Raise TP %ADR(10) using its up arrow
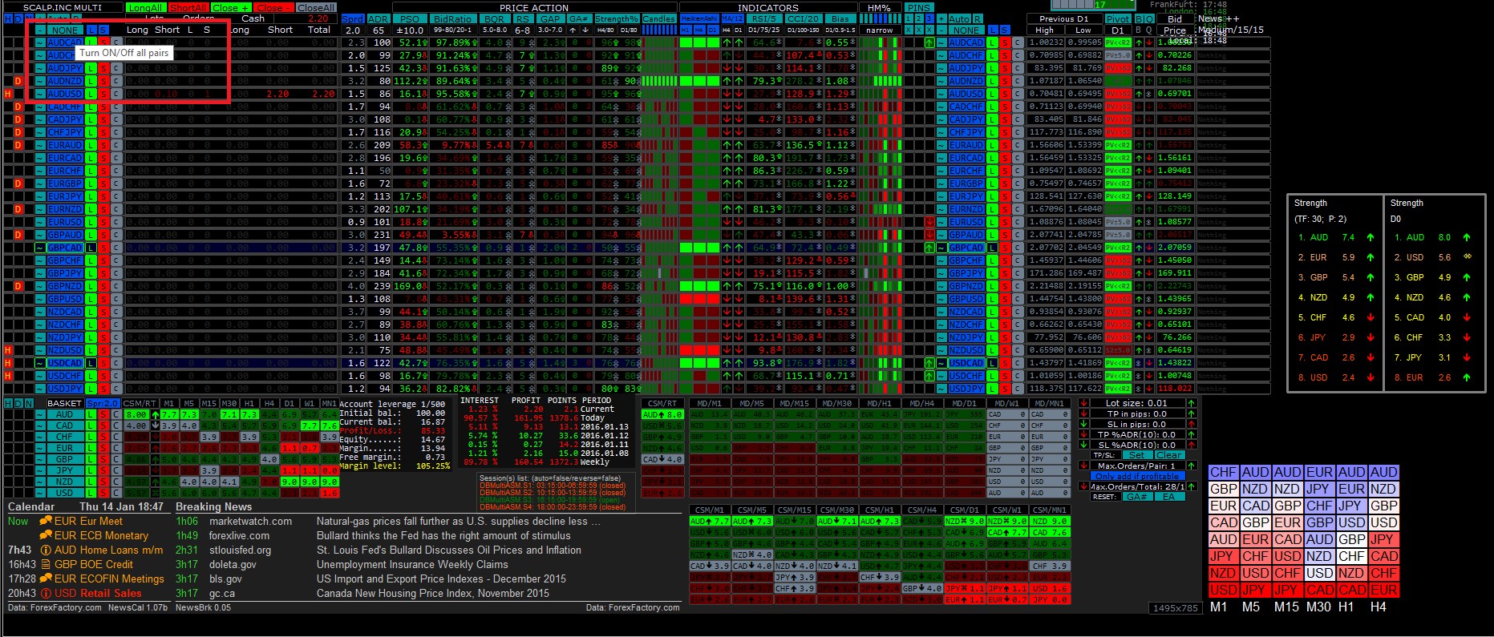 1191,434
